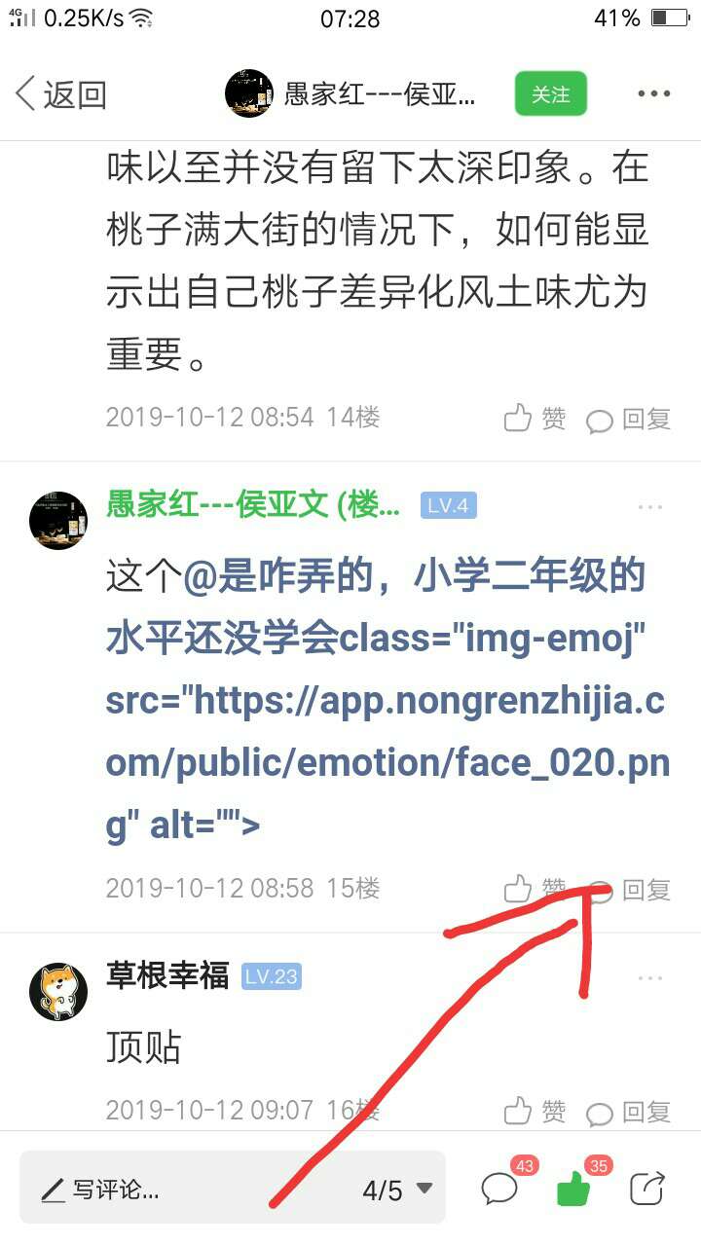Open the options dots on 草根幸福's comment
This screenshot has height=1246, width=701.
(x=650, y=978)
